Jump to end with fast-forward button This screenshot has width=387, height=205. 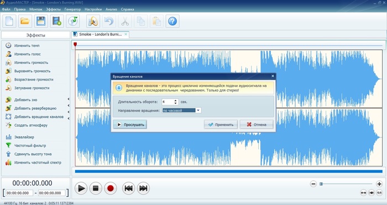coord(143,188)
